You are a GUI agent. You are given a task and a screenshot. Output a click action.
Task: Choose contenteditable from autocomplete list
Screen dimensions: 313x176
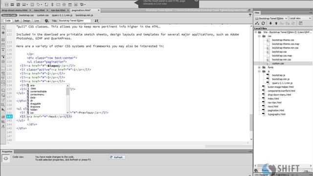[x=38, y=91]
